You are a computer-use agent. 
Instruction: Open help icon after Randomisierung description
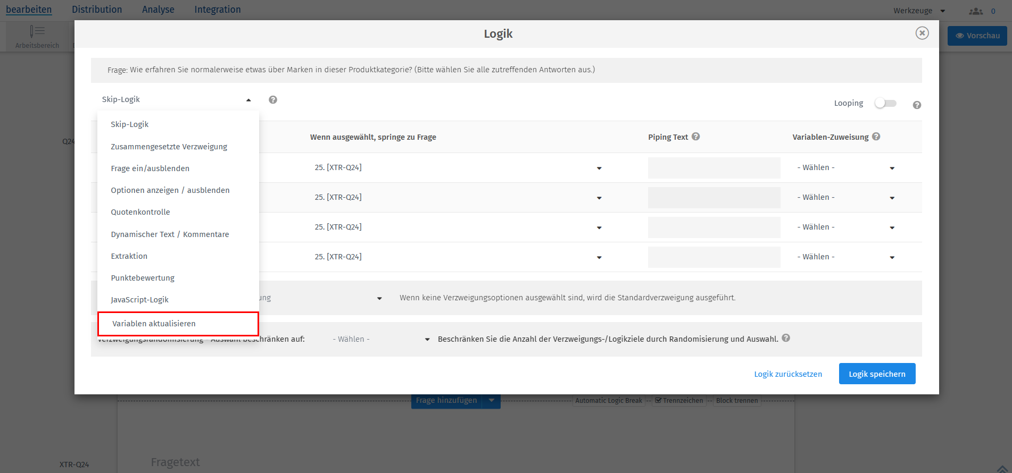coord(786,338)
